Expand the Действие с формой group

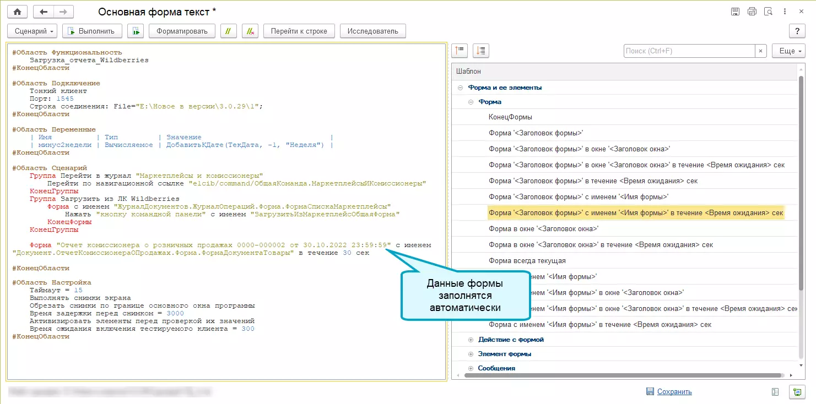(471, 340)
